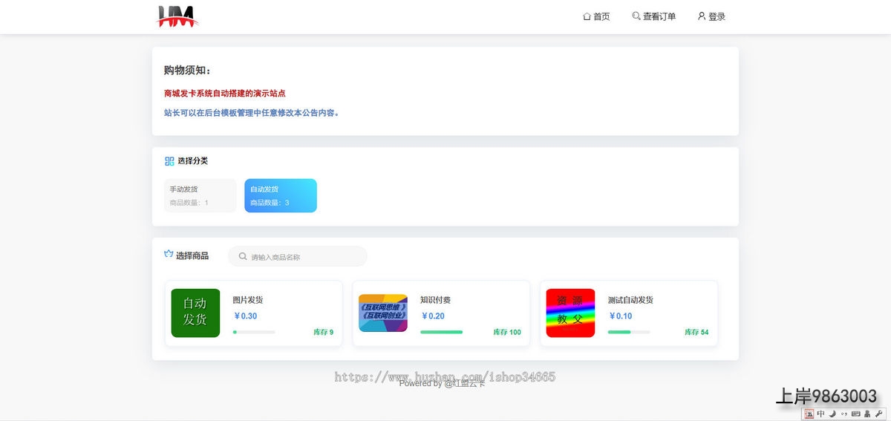
Task: Open the green 自动发货 product thumbnail
Action: 195,313
